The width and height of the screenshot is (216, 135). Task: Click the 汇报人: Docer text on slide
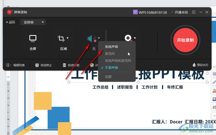click(x=167, y=122)
